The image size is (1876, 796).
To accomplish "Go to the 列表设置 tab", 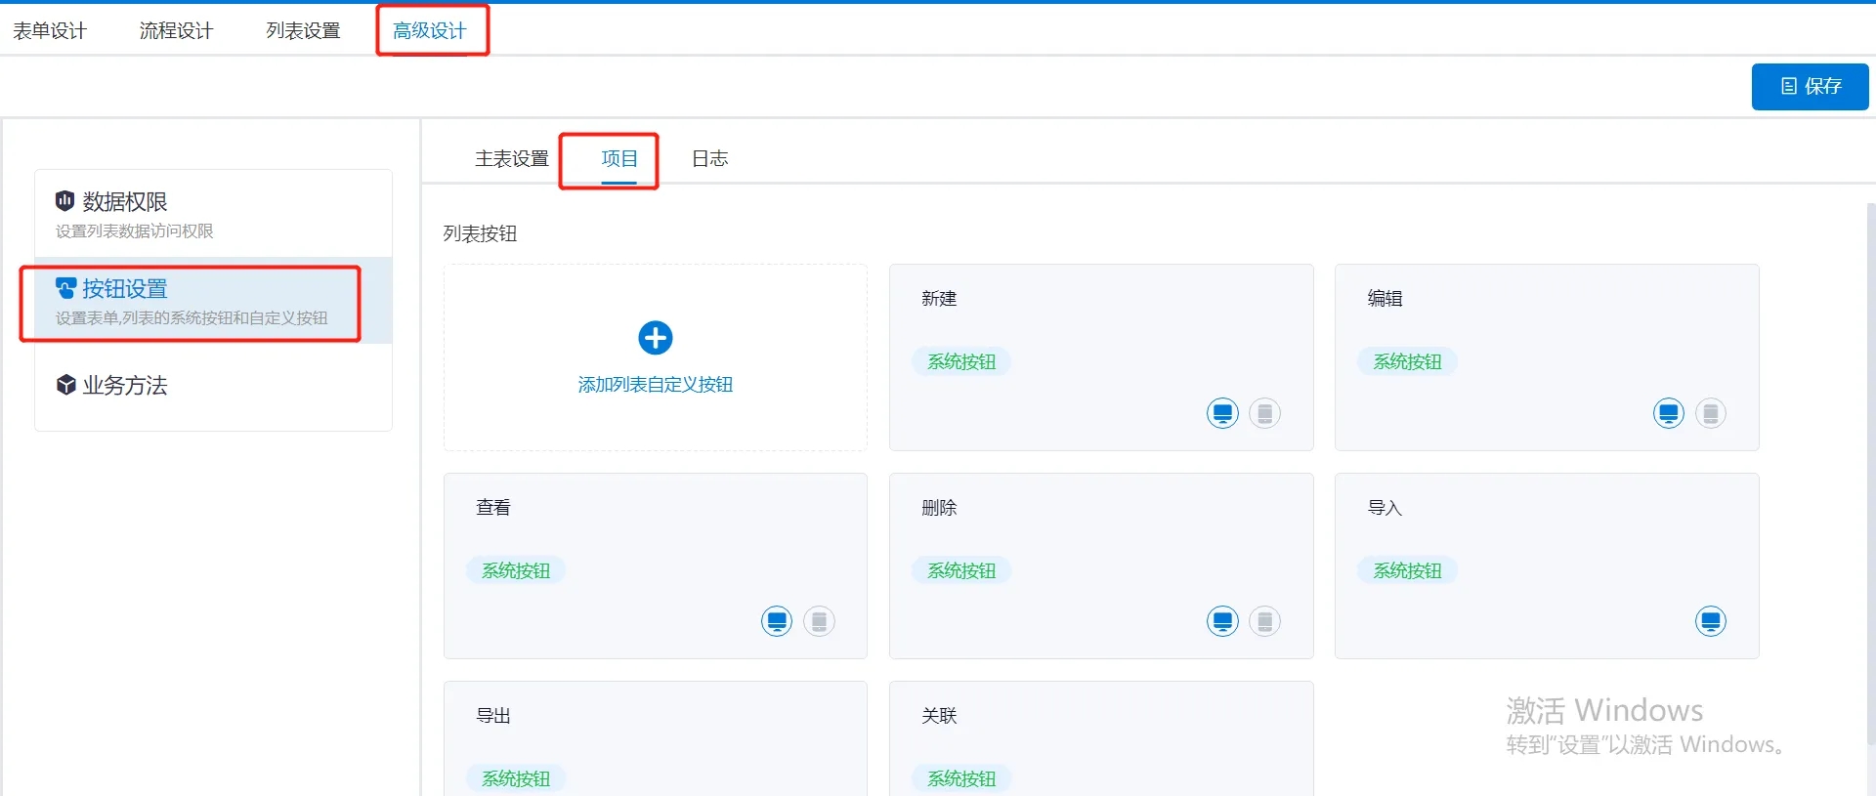I will pyautogui.click(x=303, y=31).
